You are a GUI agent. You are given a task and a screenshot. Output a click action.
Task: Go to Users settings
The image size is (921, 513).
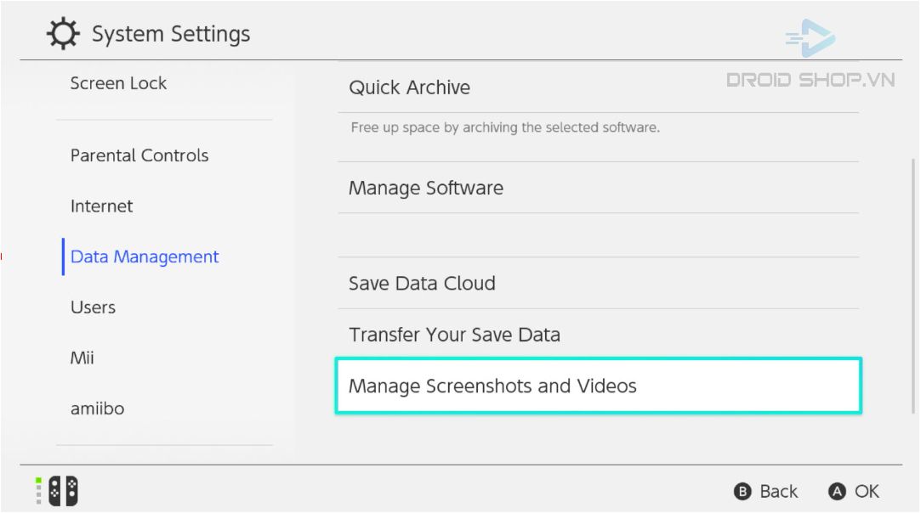pos(93,307)
